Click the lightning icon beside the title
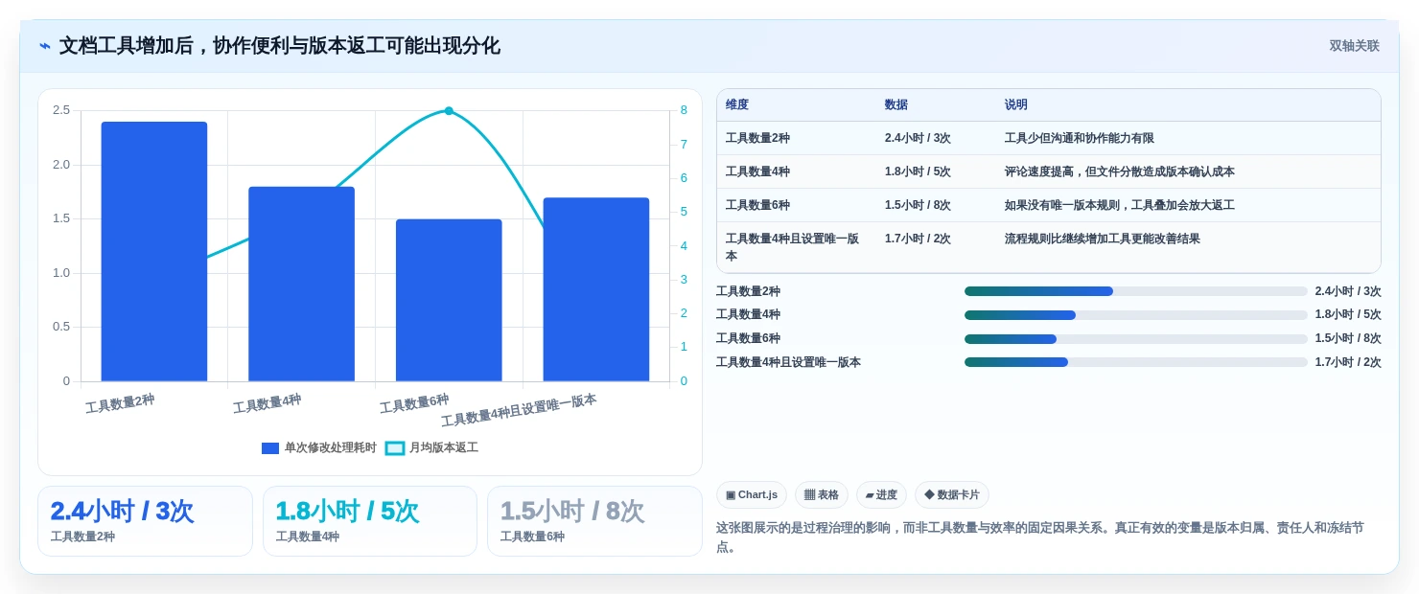 click(x=45, y=46)
